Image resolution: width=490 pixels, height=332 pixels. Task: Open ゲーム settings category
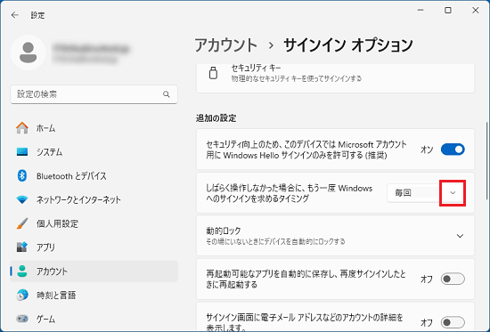94,319
